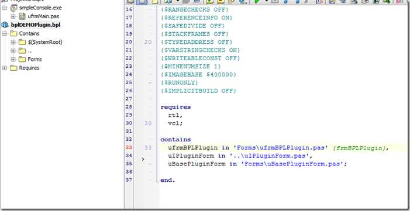410x211 pixels.
Task: Click 'rtl,' in the requires clause
Action: pyautogui.click(x=175, y=115)
